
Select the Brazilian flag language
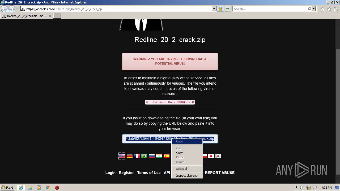point(144,156)
